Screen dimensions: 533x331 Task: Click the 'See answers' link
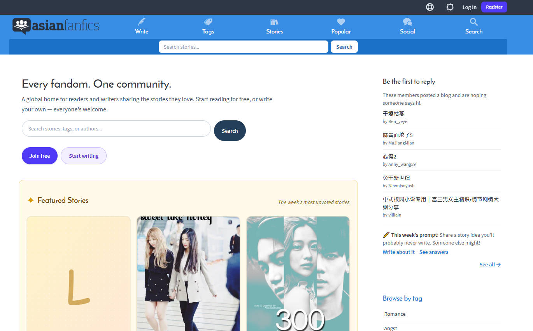434,252
